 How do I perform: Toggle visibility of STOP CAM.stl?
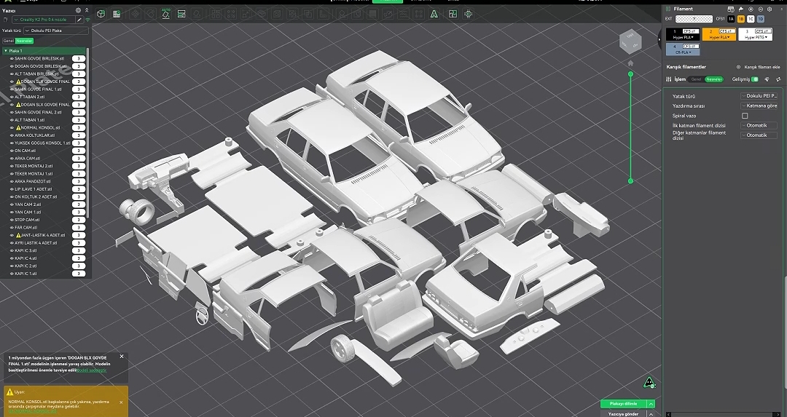click(12, 220)
